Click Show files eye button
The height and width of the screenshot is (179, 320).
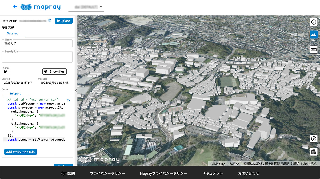pos(54,71)
